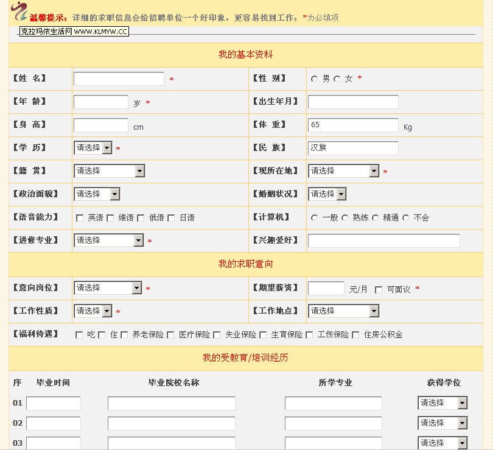
Task: Check the 英语 language checkbox
Action: (x=80, y=218)
